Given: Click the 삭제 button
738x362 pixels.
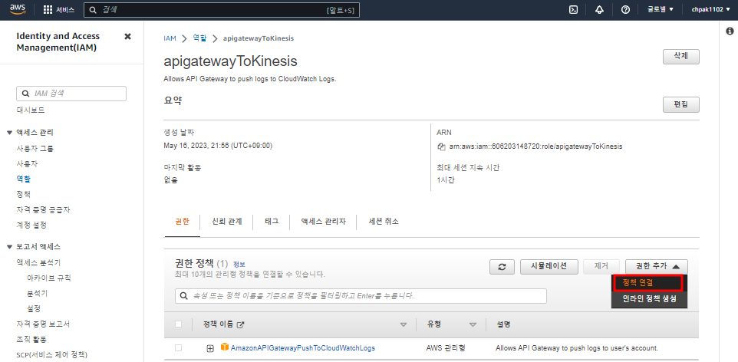Looking at the screenshot, I should [x=681, y=56].
